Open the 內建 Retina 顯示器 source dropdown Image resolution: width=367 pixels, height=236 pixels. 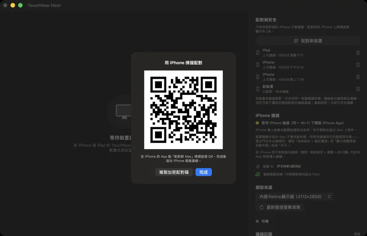coord(295,197)
